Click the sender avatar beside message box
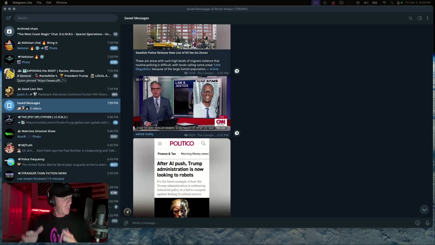 point(127,211)
